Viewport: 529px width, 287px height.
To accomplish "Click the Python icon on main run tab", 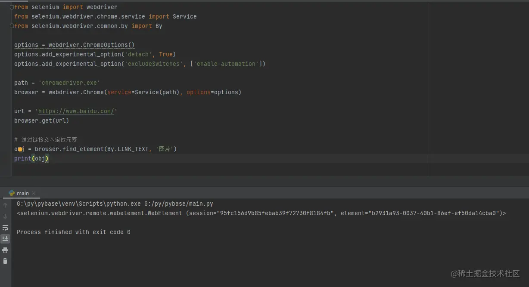I will [12, 193].
